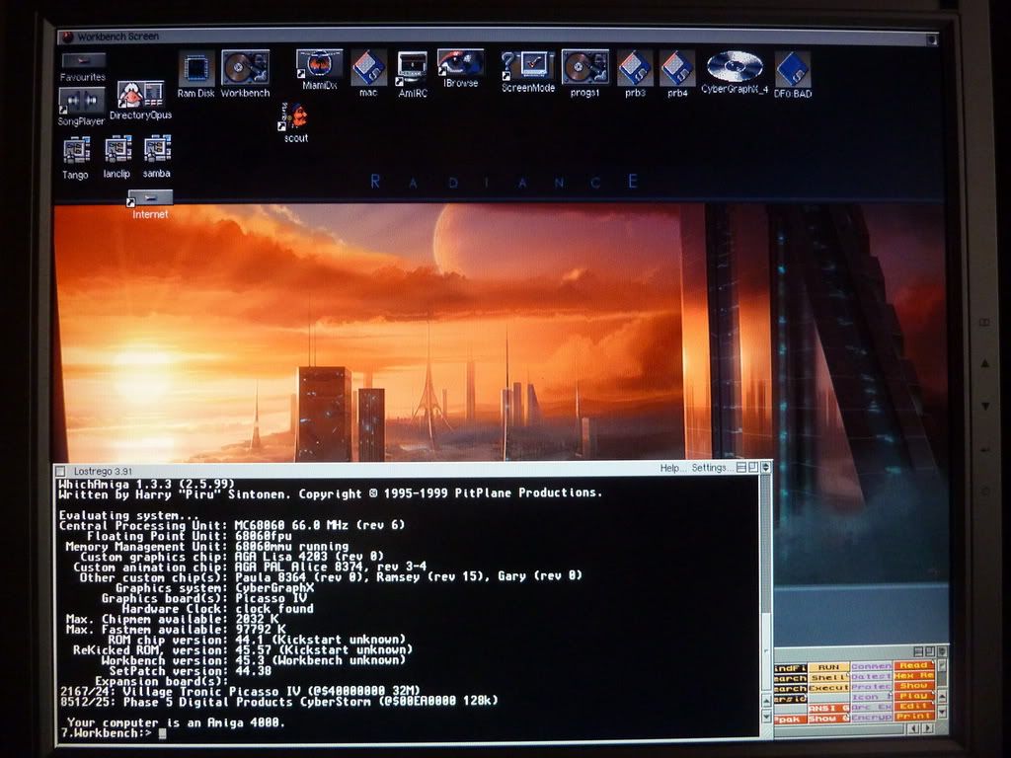Click the scout program icon
Image resolution: width=1011 pixels, height=758 pixels.
296,116
